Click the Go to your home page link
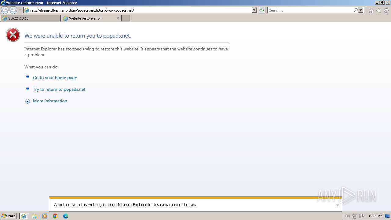The height and width of the screenshot is (220, 391). point(55,78)
